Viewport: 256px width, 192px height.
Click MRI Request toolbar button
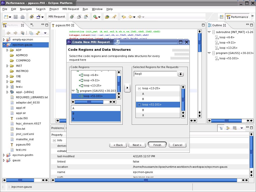[57, 16]
